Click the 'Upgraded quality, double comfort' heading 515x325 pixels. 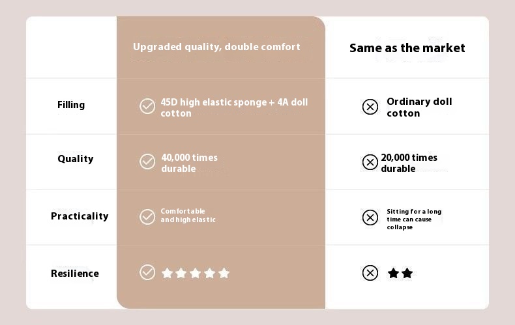[x=216, y=47]
